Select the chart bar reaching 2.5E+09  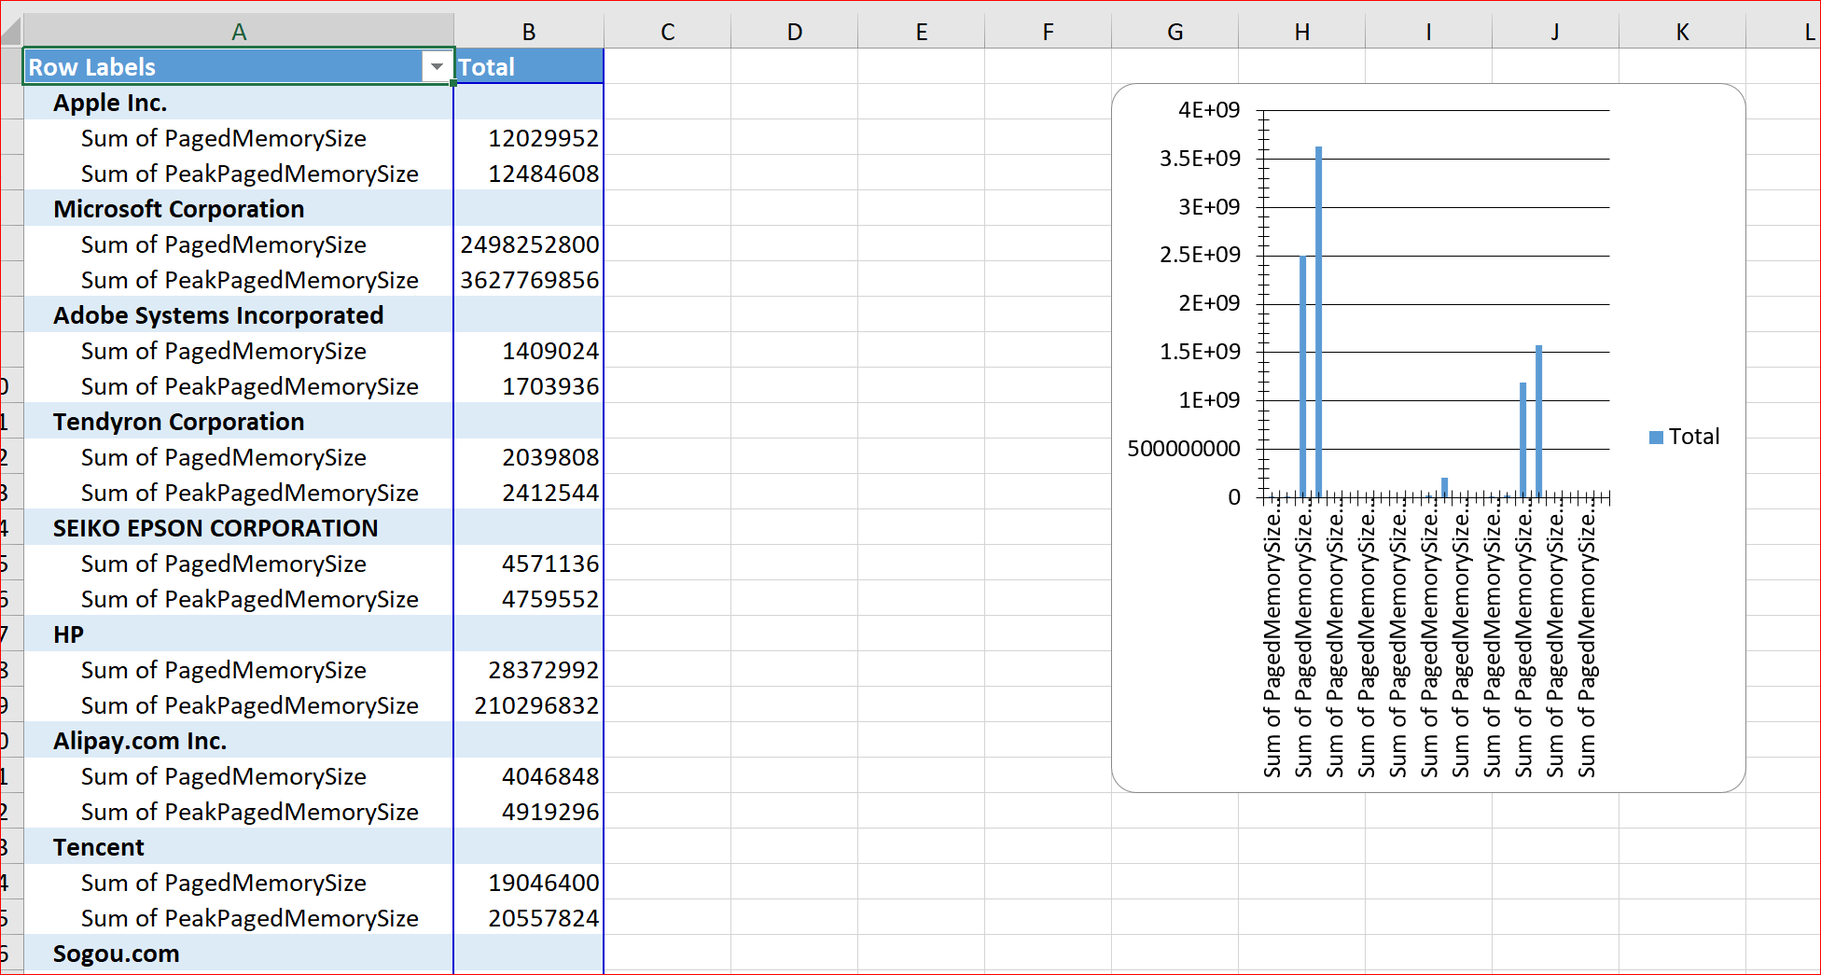1303,376
